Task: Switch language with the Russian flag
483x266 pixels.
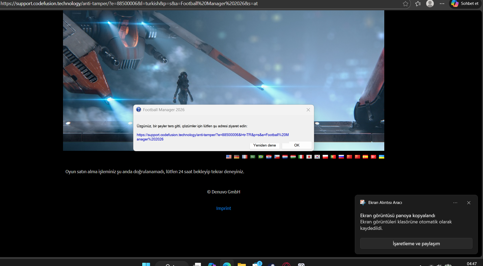Action: tap(341, 157)
